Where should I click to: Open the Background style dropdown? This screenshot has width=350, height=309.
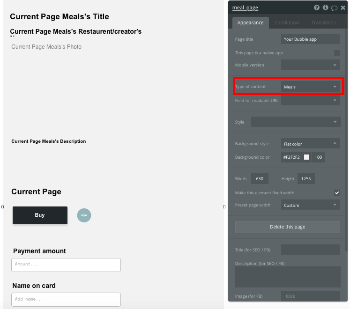311,144
